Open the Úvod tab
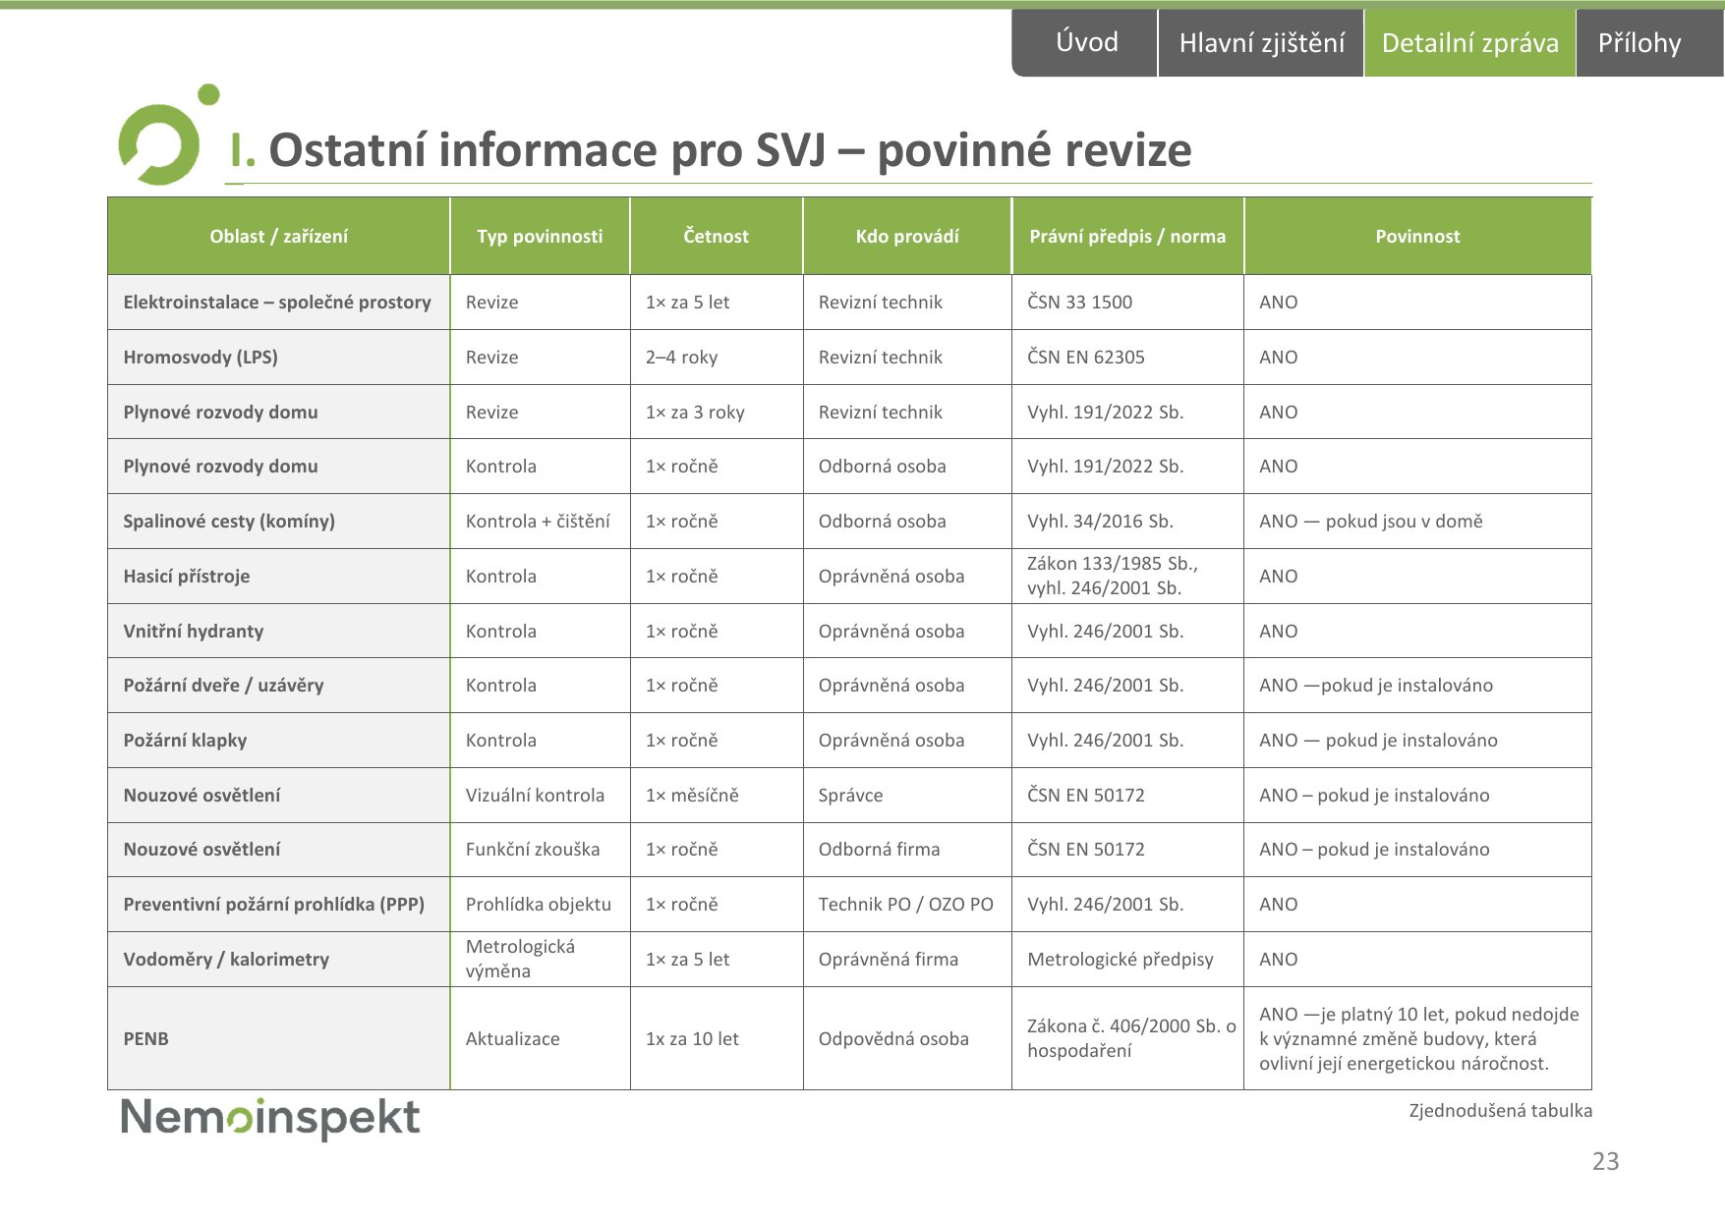 1085,42
